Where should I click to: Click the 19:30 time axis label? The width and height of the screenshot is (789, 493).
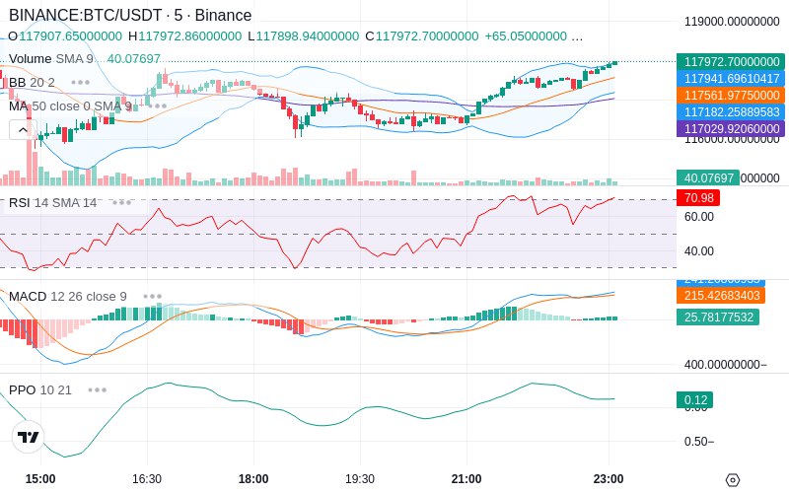pyautogui.click(x=360, y=479)
